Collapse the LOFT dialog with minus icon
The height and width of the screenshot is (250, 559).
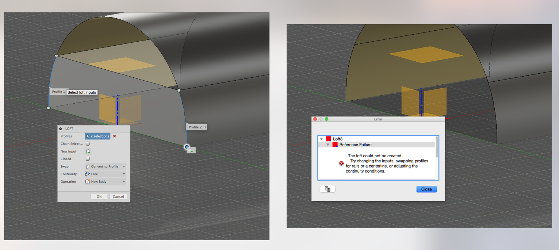pos(61,129)
